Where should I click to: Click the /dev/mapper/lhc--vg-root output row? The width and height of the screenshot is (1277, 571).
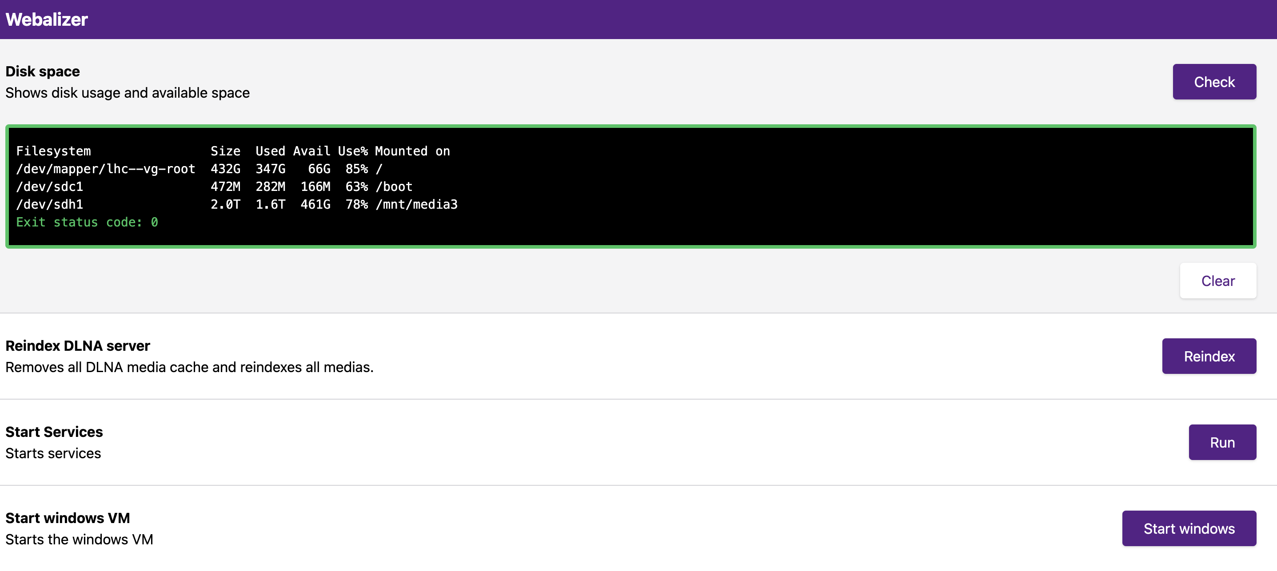[x=106, y=169]
